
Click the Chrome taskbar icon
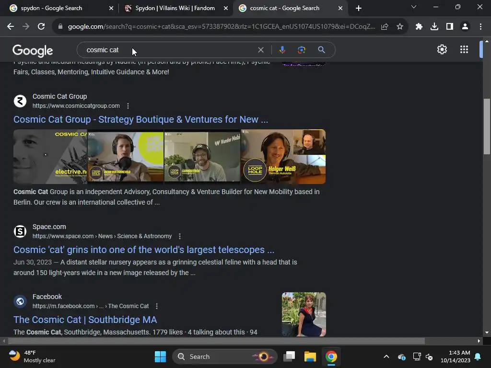tap(331, 356)
